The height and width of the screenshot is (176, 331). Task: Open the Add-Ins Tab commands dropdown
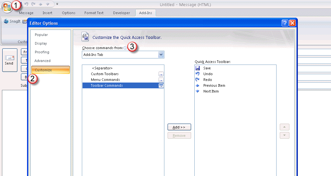pos(161,55)
